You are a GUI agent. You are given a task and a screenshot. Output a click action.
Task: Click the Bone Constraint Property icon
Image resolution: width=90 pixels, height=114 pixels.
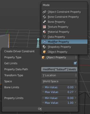click(x=44, y=17)
